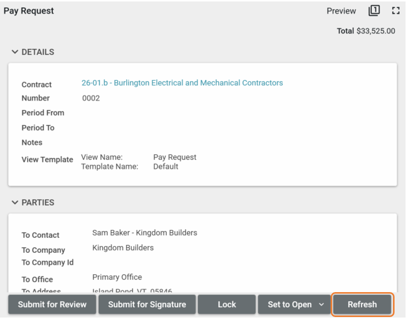Click the Set to Open button label
Screen dimensions: 406x319
[289, 305]
